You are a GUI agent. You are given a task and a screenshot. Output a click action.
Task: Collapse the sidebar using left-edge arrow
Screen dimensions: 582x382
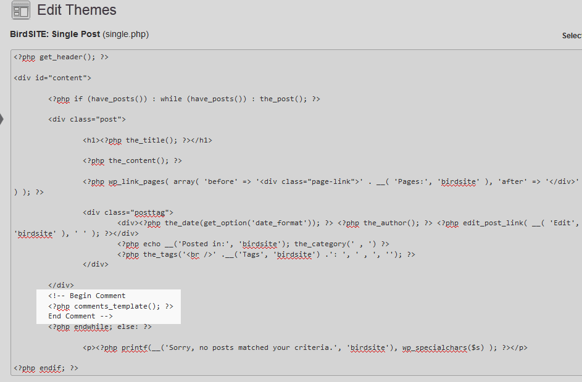click(2, 119)
